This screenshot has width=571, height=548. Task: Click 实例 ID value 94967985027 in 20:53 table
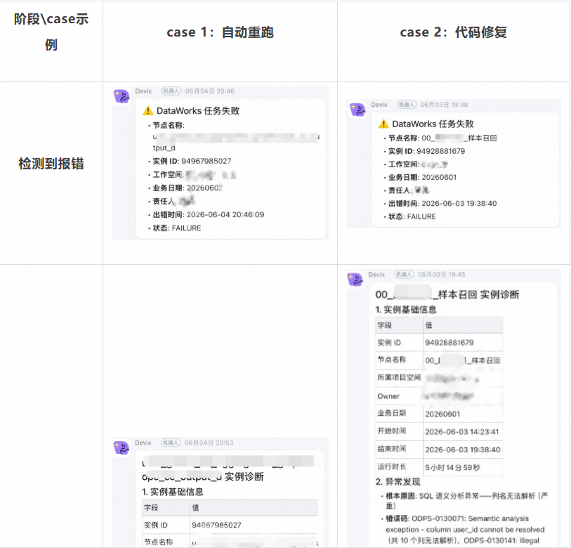coord(216,525)
